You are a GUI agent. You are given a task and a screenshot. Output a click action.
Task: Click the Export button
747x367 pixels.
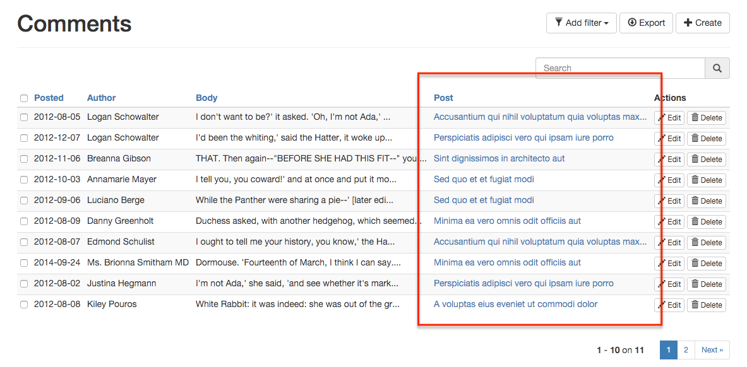(x=646, y=23)
